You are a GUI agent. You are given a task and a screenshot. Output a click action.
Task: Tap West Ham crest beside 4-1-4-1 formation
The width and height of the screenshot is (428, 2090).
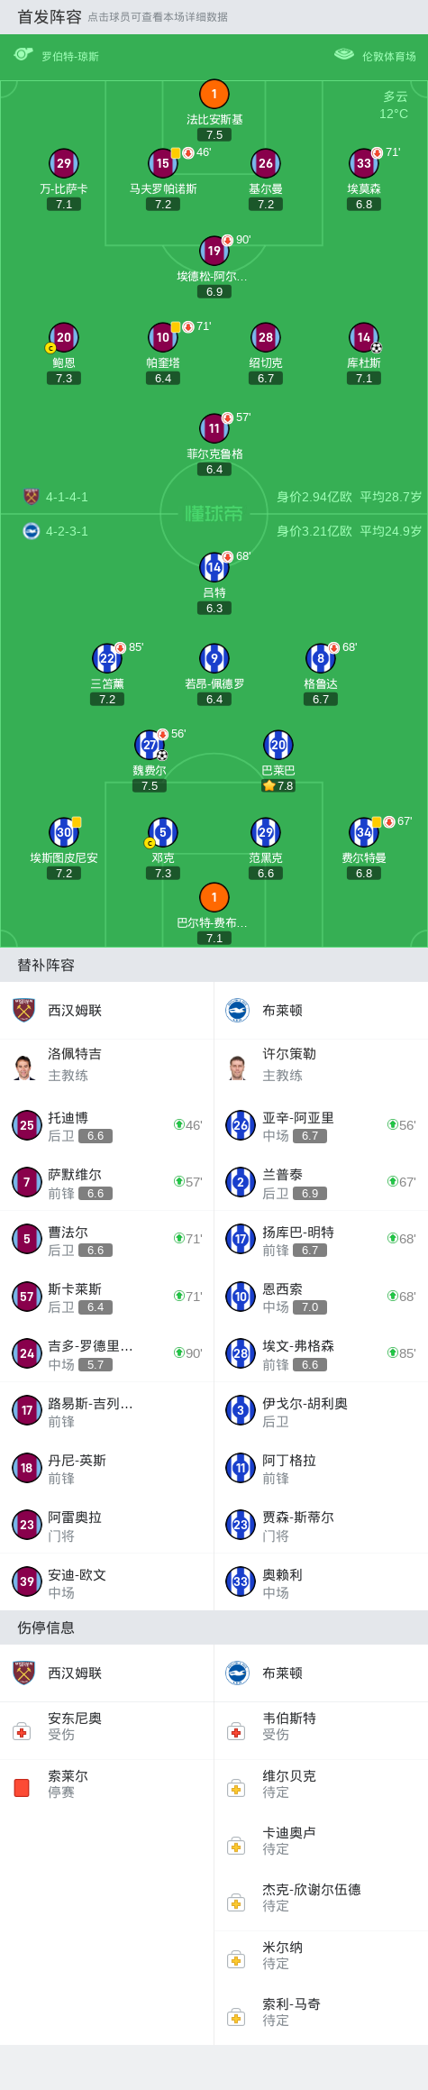coord(32,496)
